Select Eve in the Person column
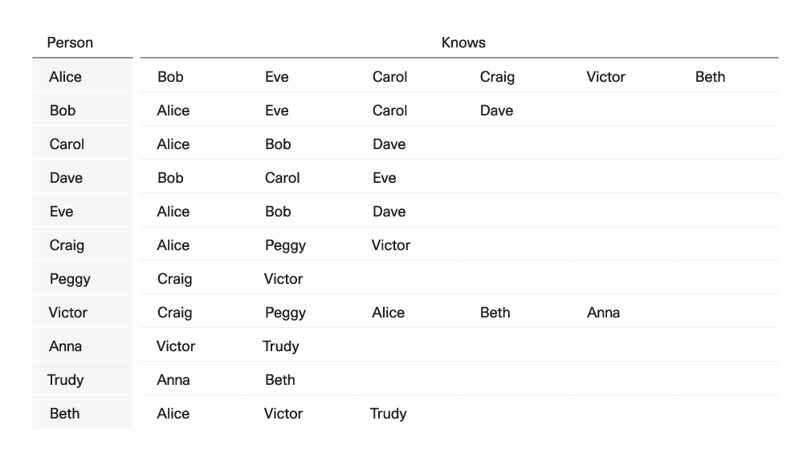The height and width of the screenshot is (465, 811). pyautogui.click(x=62, y=212)
